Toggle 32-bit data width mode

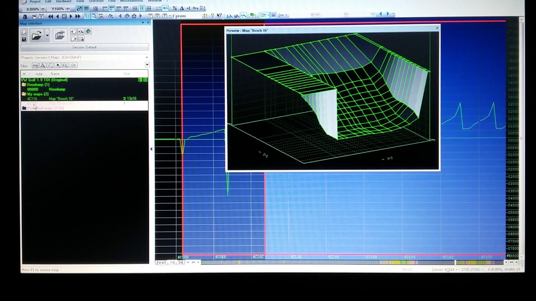coord(119,8)
